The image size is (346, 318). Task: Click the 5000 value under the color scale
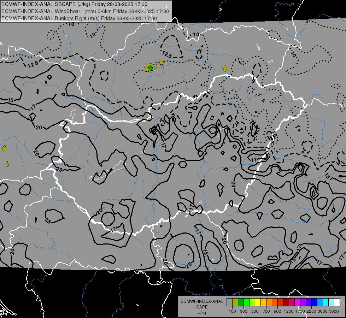click(334, 311)
